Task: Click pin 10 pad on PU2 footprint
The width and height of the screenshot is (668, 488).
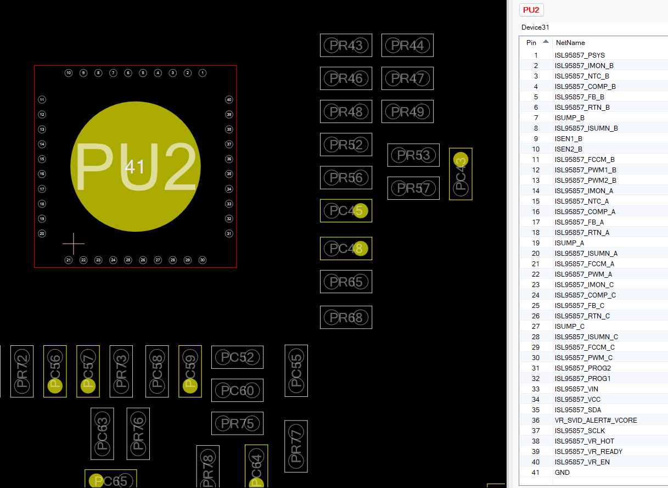Action: (x=69, y=72)
